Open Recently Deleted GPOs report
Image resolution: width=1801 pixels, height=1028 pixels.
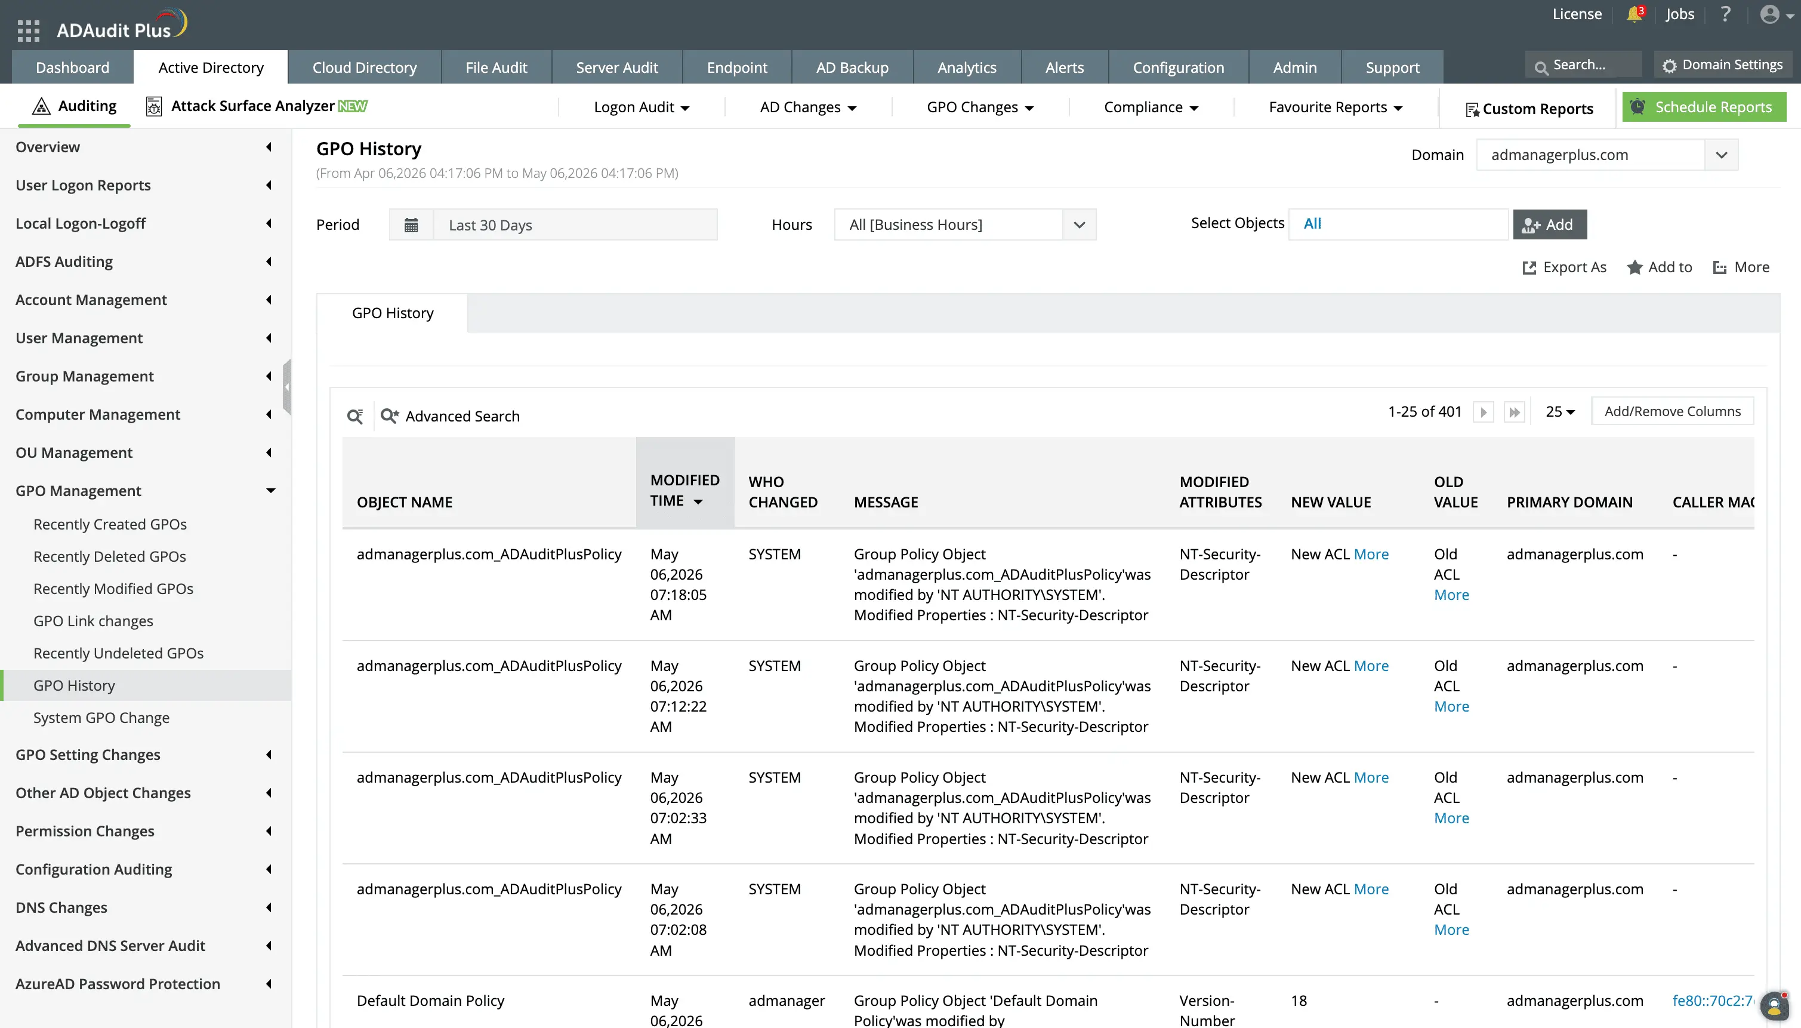[109, 557]
